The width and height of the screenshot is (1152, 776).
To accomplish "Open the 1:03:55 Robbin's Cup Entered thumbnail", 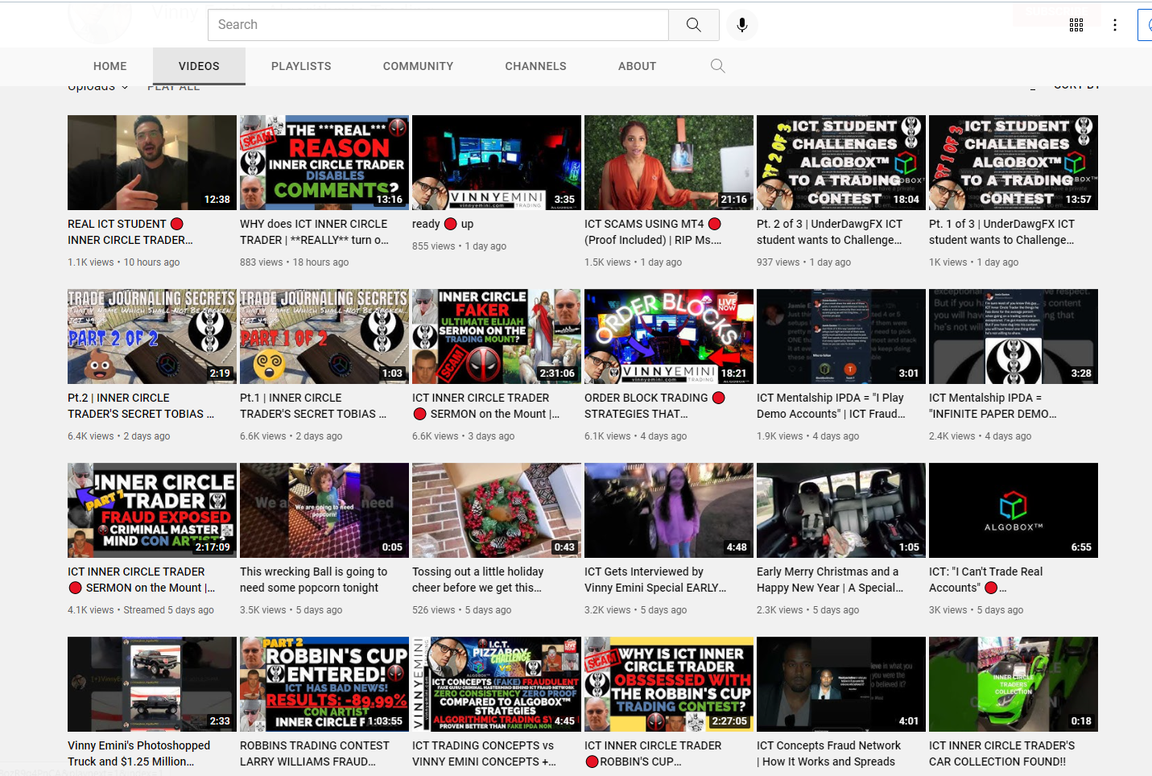I will [x=324, y=684].
